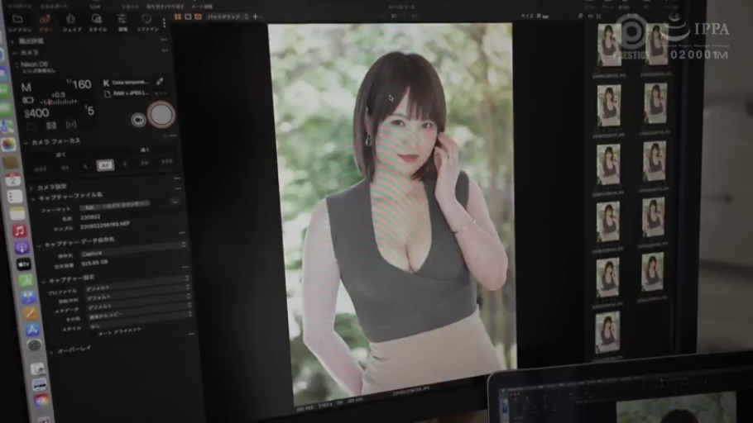
Task: Collapse the Camera panel section
Action: click(15, 51)
